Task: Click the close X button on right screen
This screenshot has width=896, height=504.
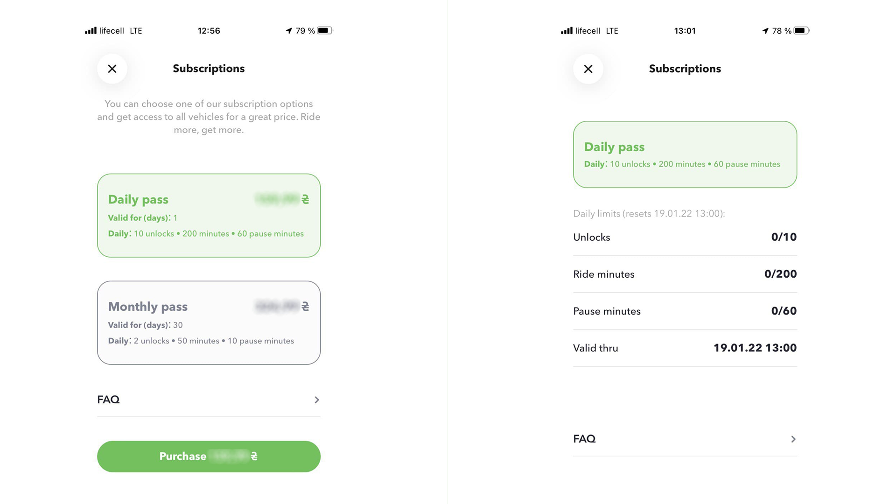Action: coord(588,68)
